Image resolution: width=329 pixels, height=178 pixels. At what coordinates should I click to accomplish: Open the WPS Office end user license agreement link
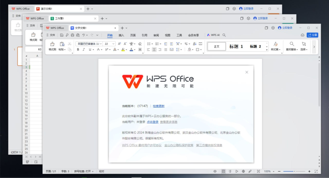point(142,145)
